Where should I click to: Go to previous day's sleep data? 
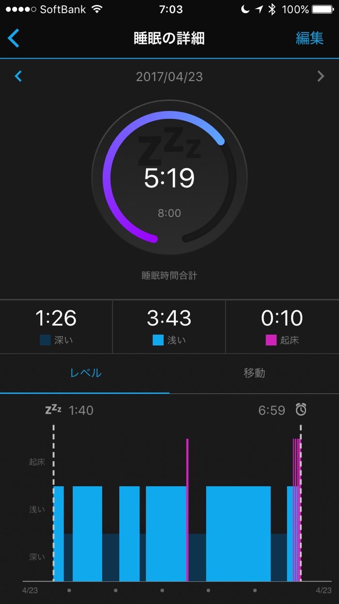point(18,76)
